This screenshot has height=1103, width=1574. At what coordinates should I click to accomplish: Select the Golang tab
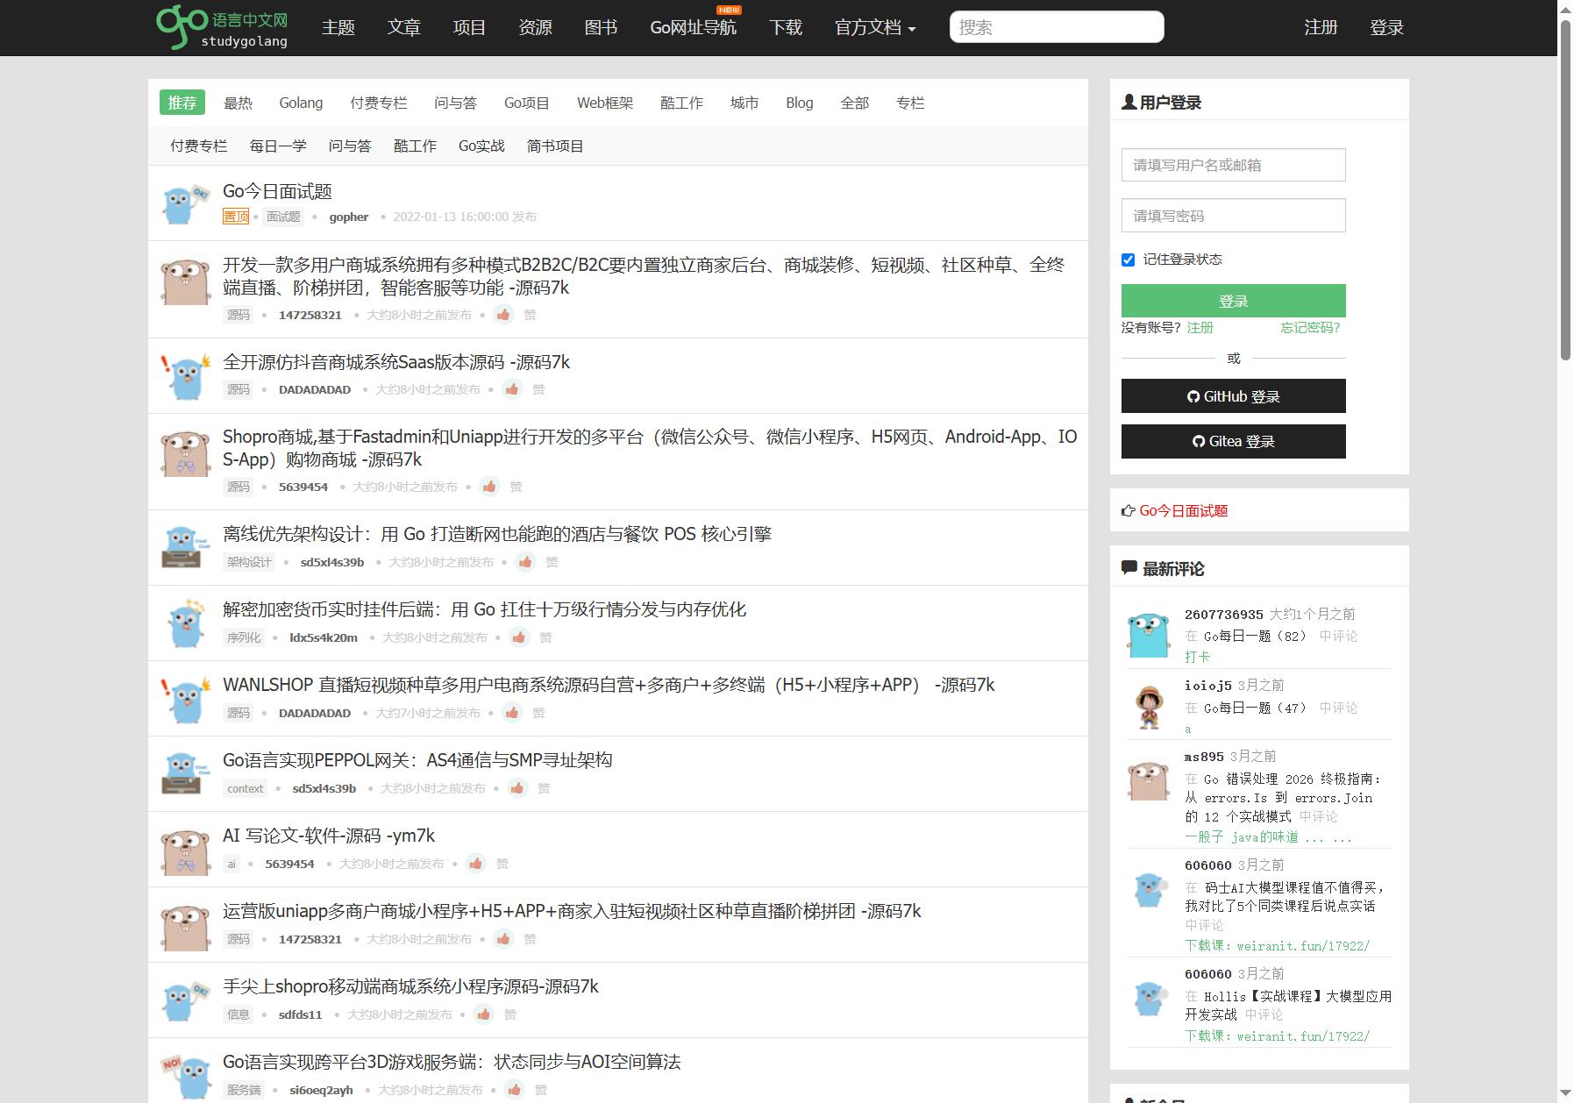point(301,103)
